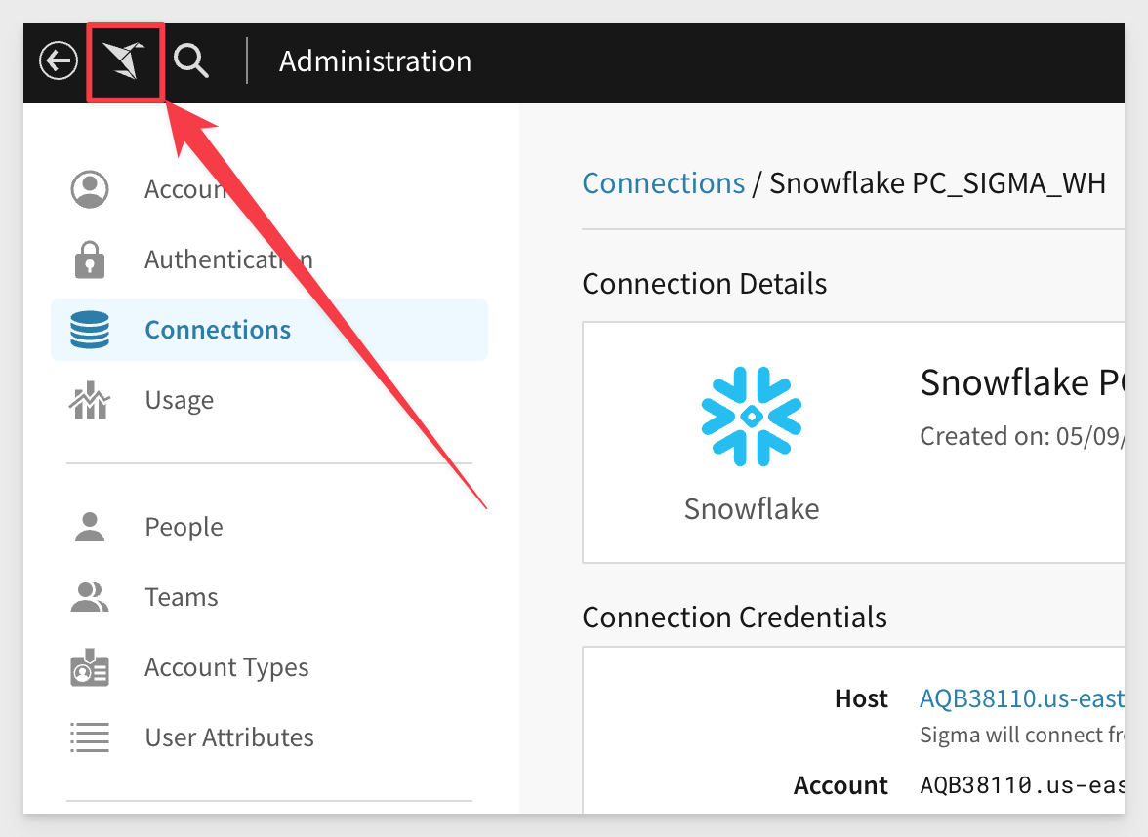Click the People person icon
The width and height of the screenshot is (1148, 837).
pyautogui.click(x=90, y=527)
